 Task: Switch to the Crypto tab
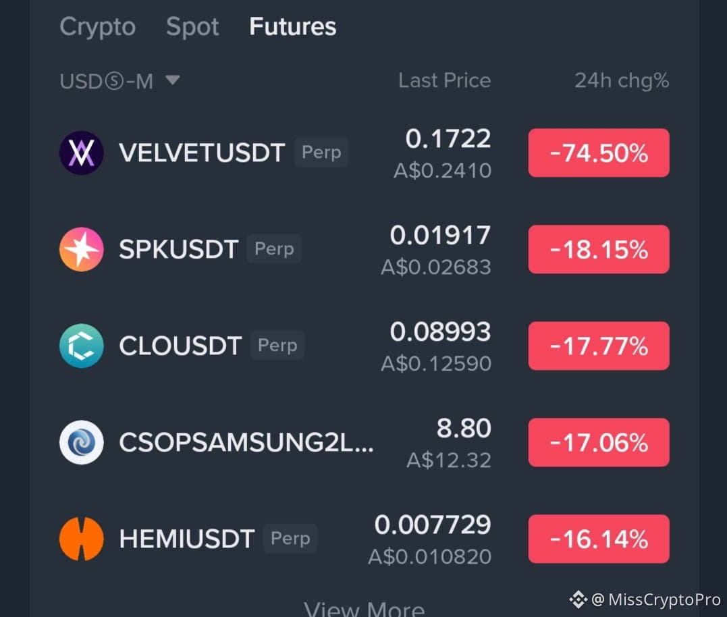click(97, 26)
